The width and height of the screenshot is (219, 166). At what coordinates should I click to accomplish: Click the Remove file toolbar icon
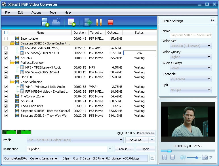pyautogui.click(x=56, y=22)
